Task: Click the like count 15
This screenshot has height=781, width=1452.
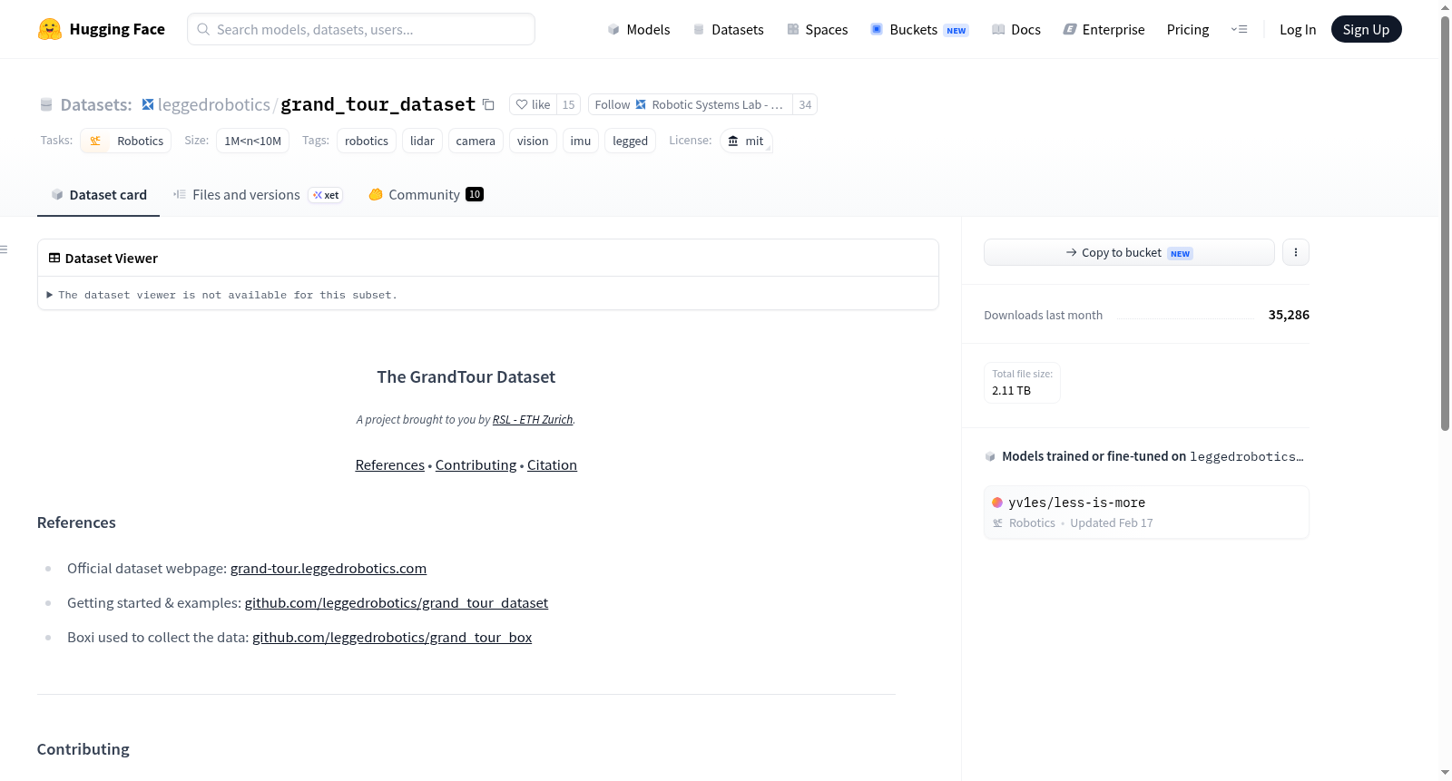Action: (x=568, y=104)
